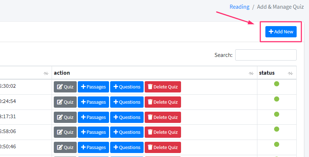Image resolution: width=309 pixels, height=157 pixels.
Task: Click the Add New button
Action: (281, 32)
